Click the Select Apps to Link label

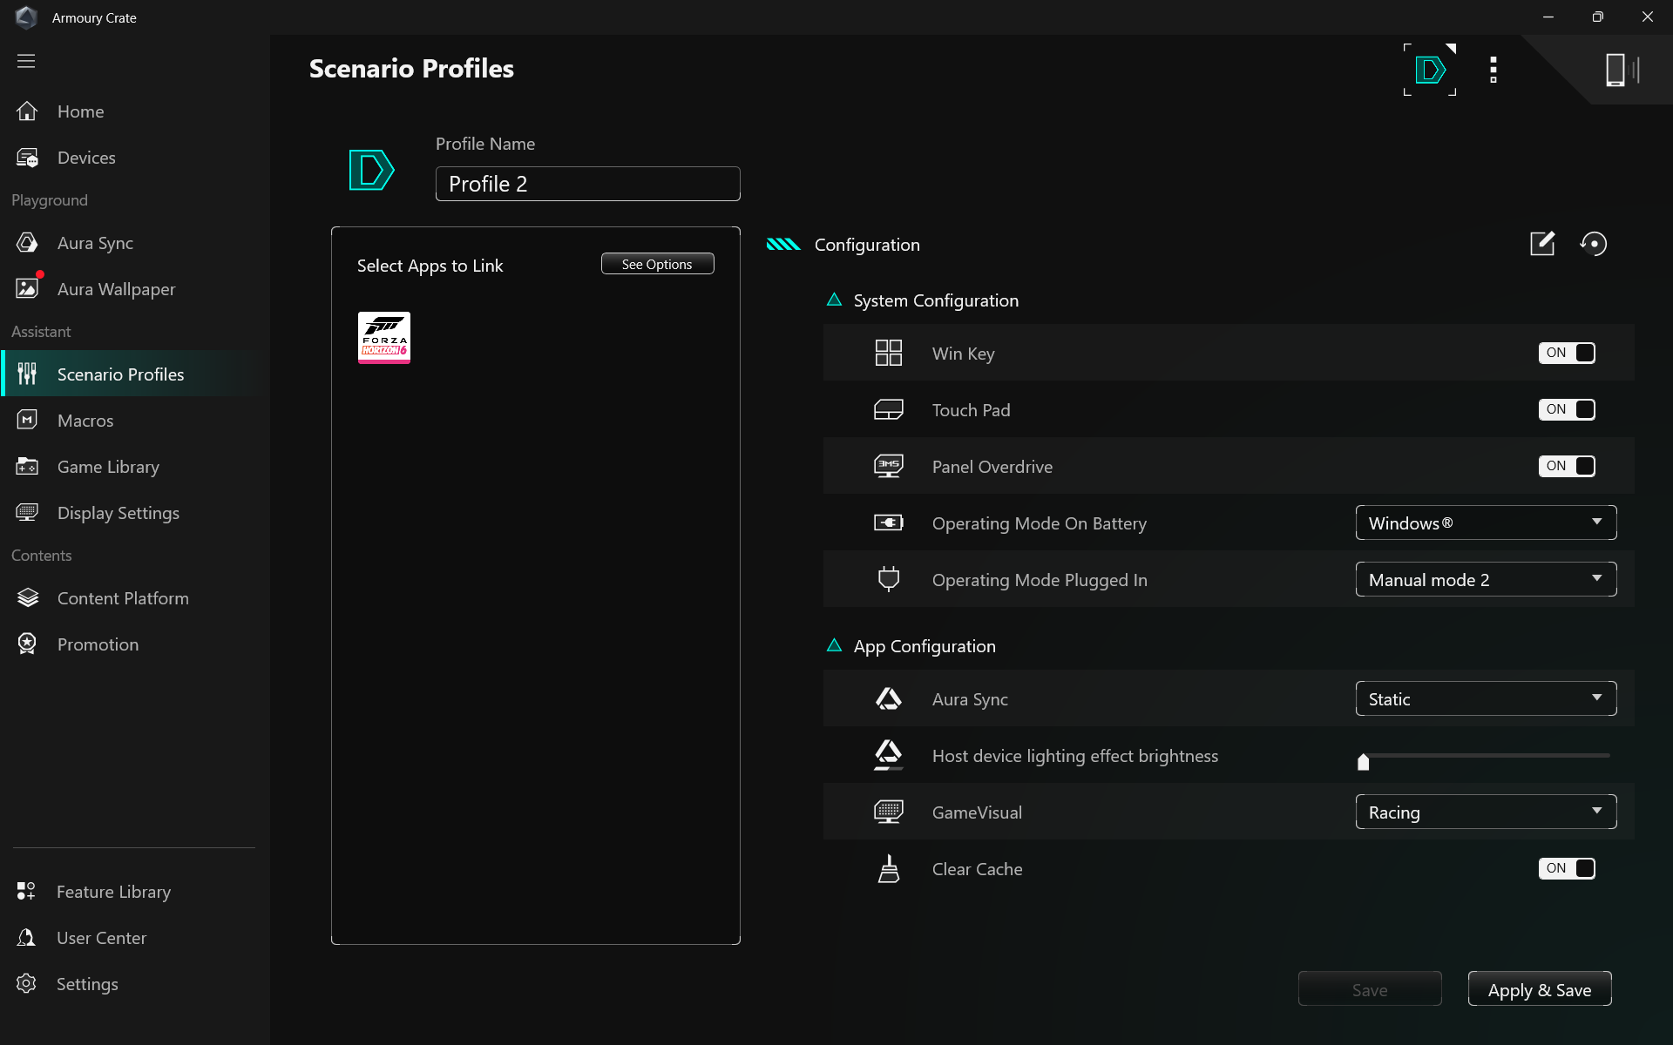coord(430,266)
